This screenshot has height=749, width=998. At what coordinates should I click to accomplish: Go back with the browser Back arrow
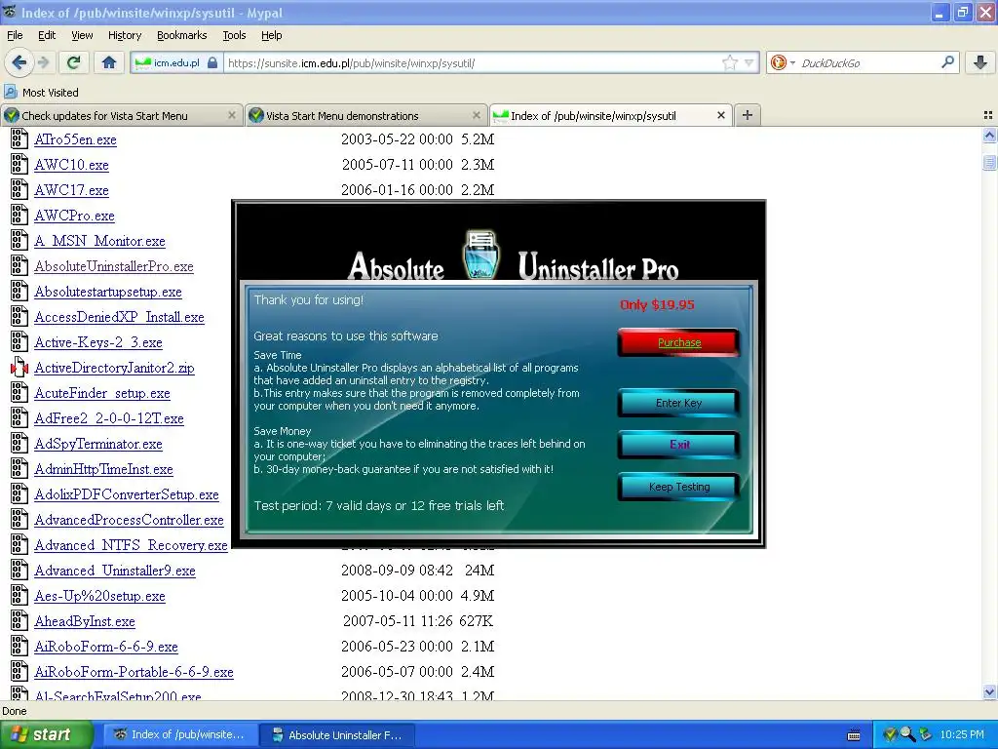tap(19, 62)
